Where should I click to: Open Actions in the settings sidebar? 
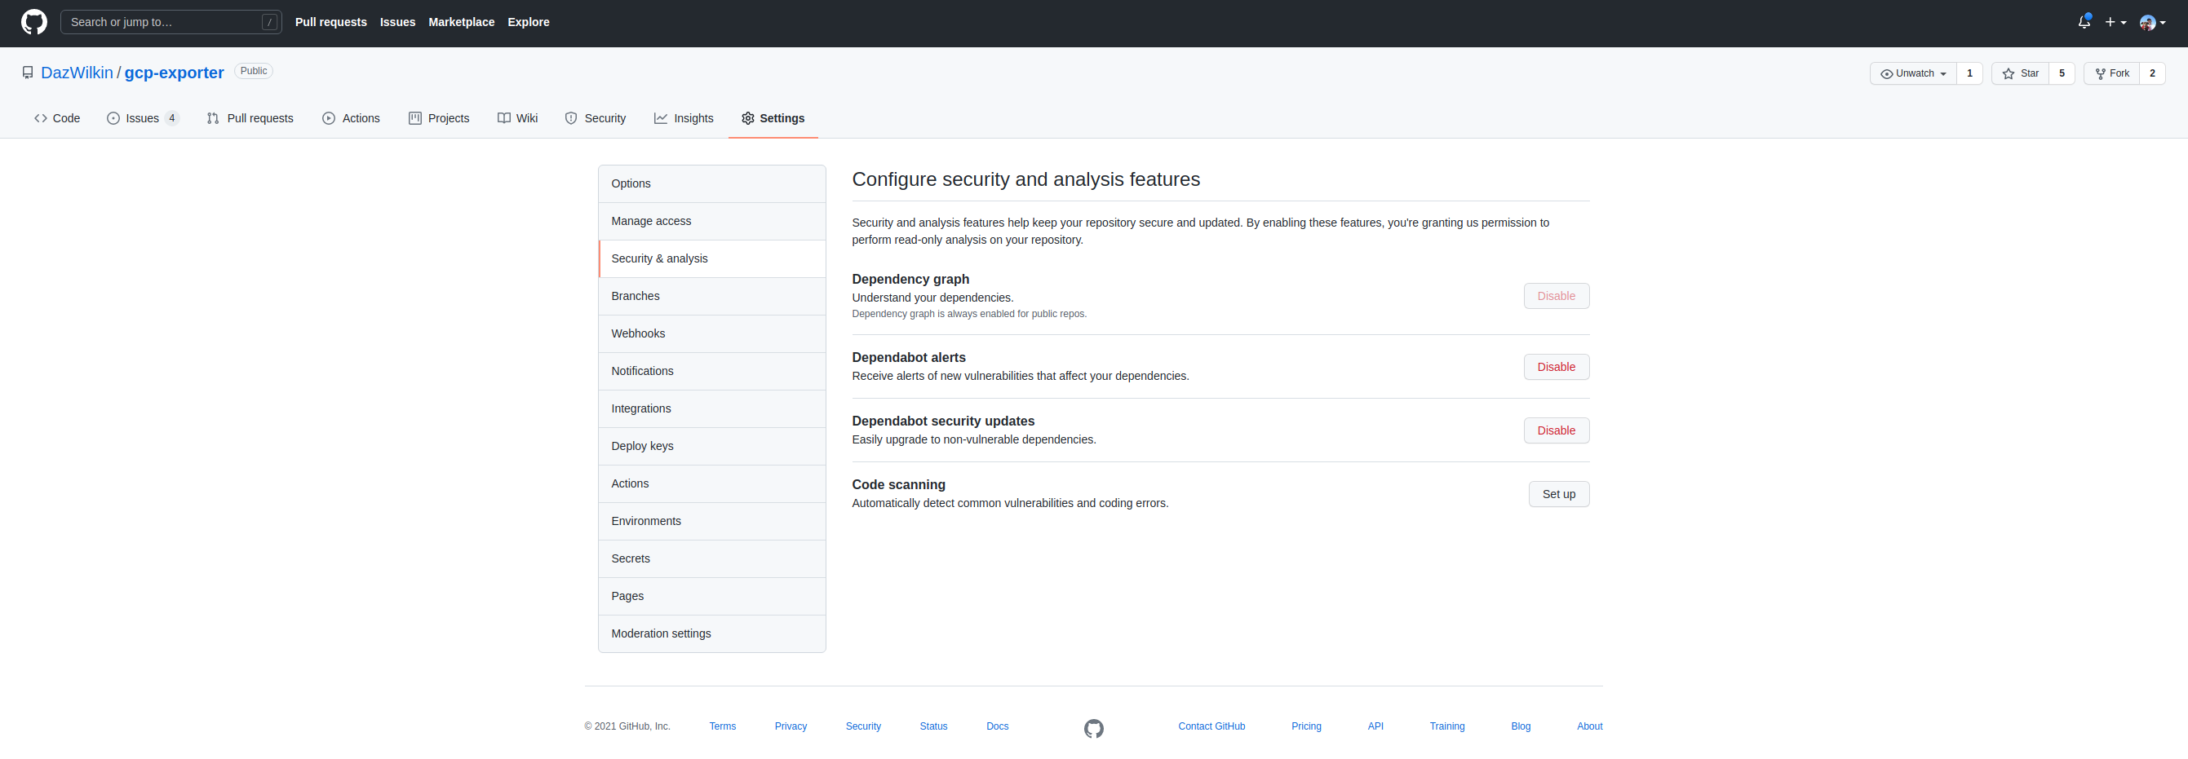point(711,483)
